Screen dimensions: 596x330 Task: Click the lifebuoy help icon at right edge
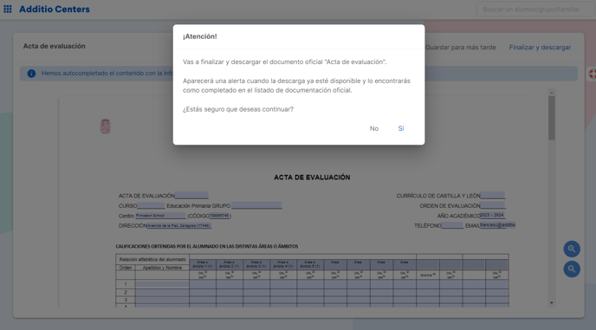593,74
